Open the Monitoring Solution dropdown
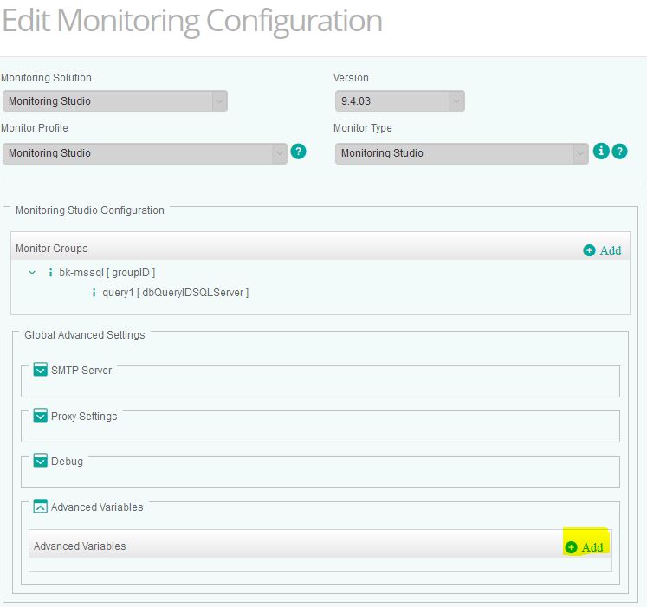 click(x=114, y=101)
